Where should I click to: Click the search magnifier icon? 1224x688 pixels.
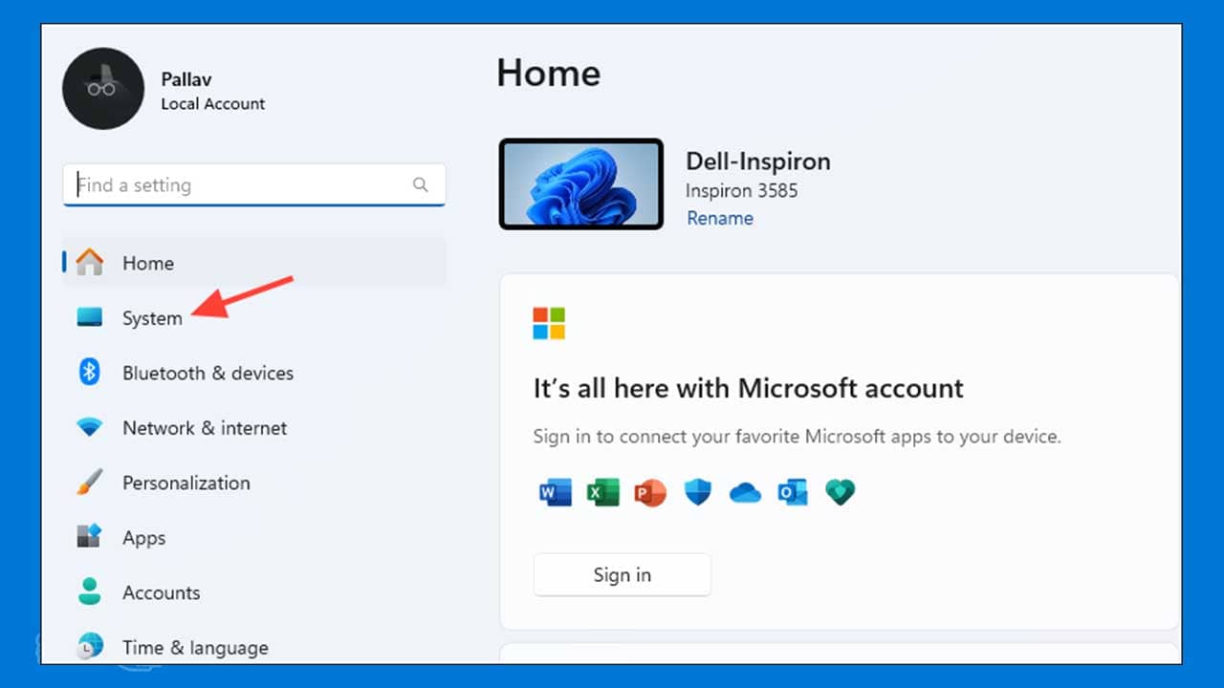coord(421,185)
